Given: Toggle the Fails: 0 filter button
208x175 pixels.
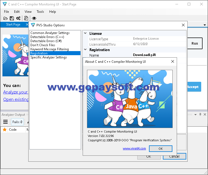Looking at the screenshot, I should [17, 122].
